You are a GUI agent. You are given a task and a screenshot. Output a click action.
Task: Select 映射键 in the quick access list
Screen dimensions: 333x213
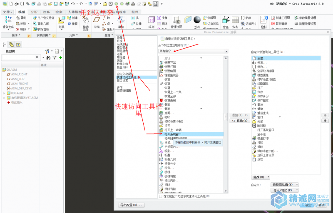click(261, 126)
